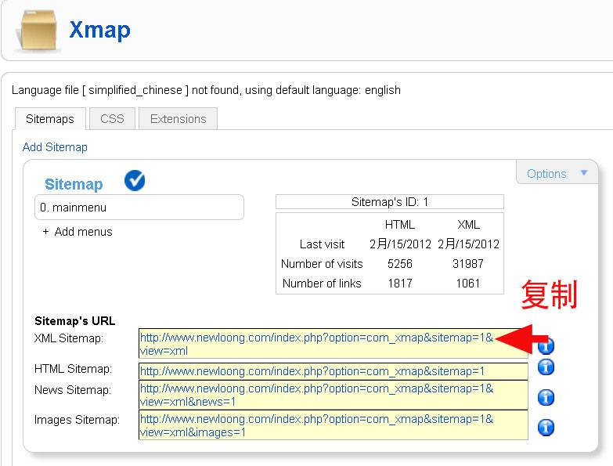Click the blue Sitemap title
The width and height of the screenshot is (613, 466).
[74, 184]
